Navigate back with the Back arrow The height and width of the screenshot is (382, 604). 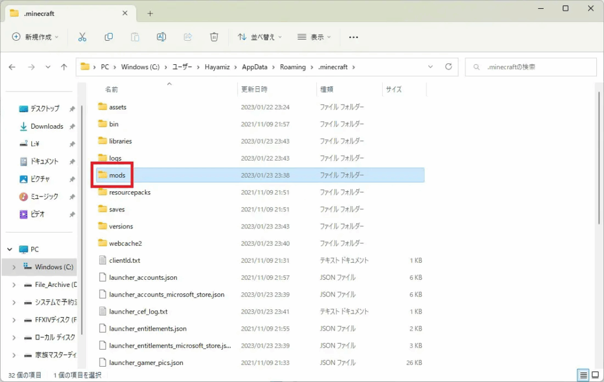click(12, 67)
